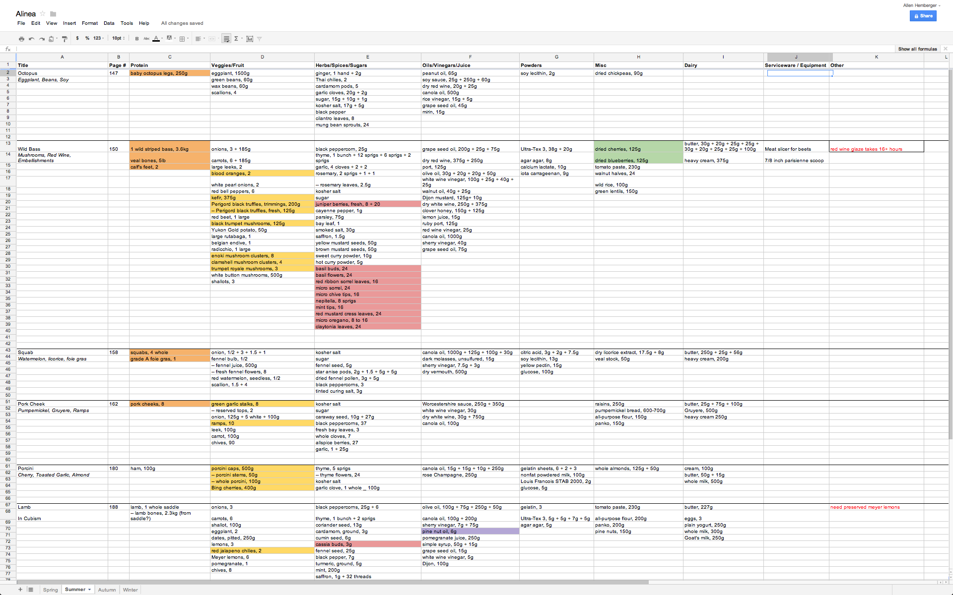Viewport: 953px width, 595px height.
Task: Toggle the wrap text icon
Action: pos(226,39)
